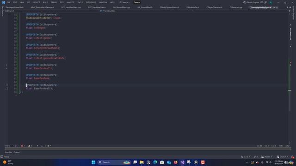This screenshot has width=296, height=166.
Task: Click the CRLF line ending indicator
Action: point(288,146)
